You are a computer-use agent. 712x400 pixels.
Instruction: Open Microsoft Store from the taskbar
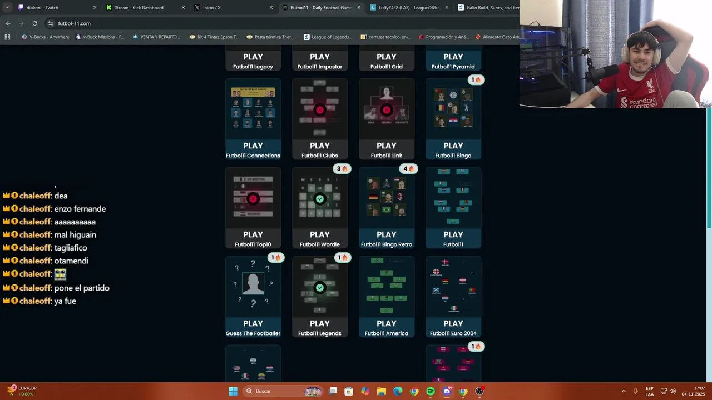349,391
